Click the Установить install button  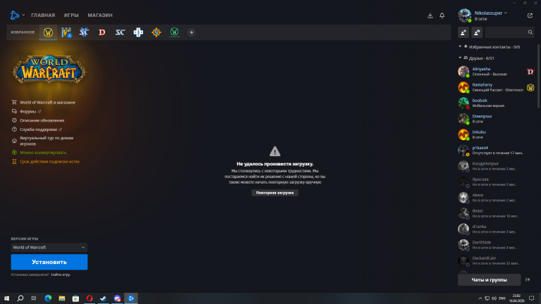click(49, 262)
